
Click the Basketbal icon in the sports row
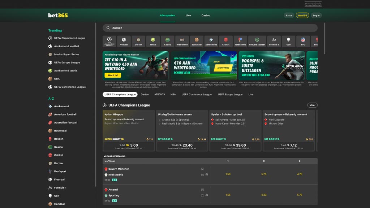click(197, 41)
